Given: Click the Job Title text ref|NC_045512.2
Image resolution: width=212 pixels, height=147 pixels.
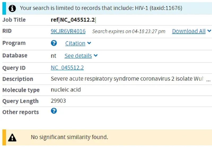Looking at the screenshot, I should click(73, 20).
